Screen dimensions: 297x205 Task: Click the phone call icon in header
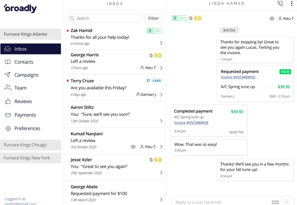[280, 3]
